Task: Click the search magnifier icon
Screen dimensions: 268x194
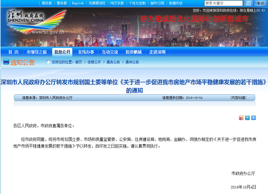Action: coord(248,3)
